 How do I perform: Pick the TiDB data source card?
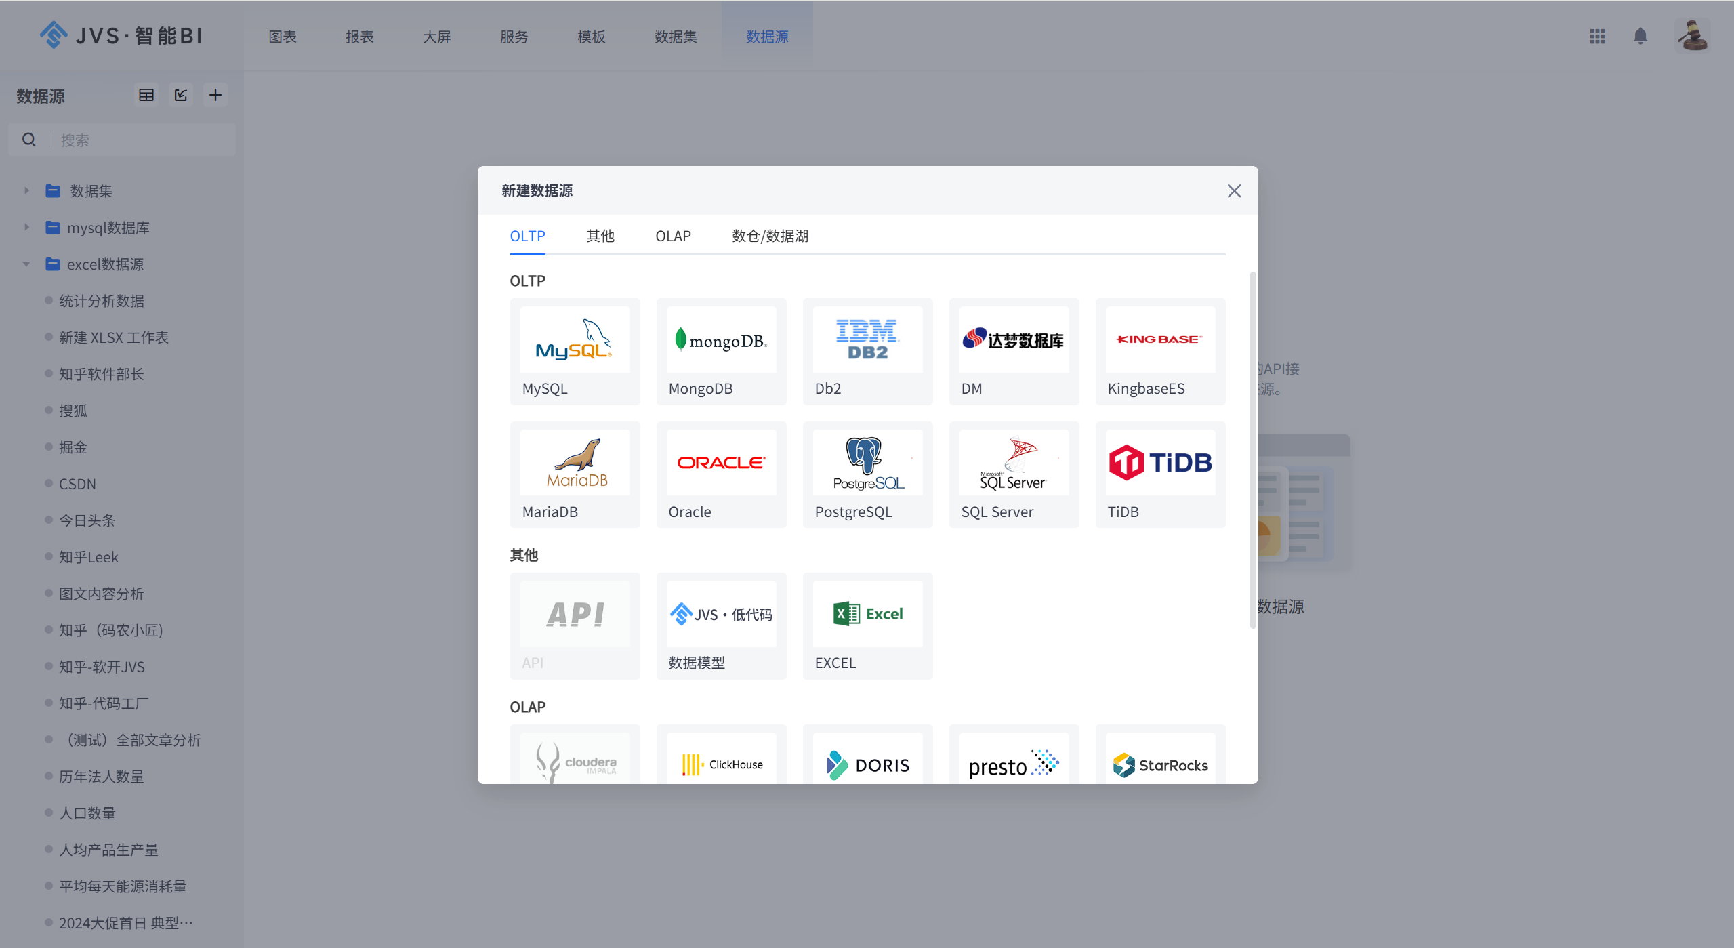[1160, 474]
